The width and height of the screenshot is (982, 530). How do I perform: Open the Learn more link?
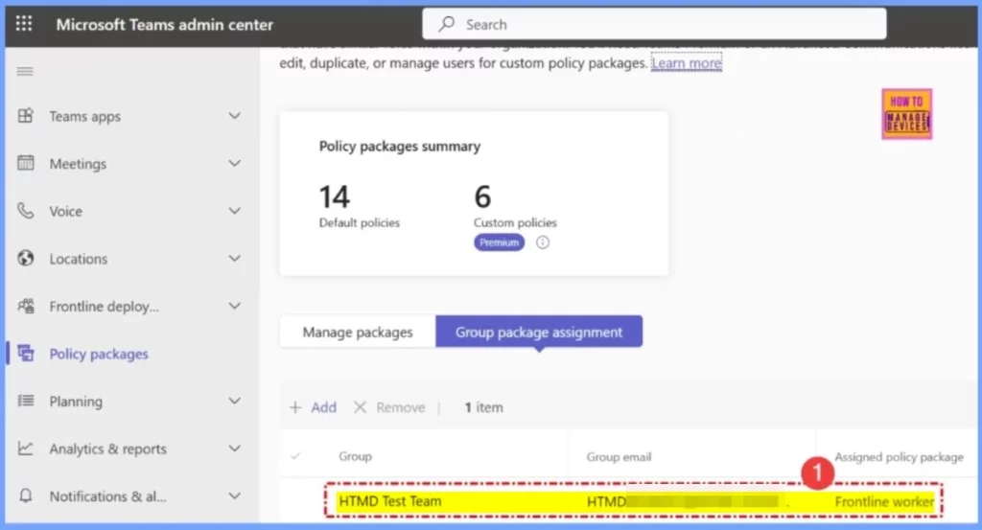coord(687,63)
